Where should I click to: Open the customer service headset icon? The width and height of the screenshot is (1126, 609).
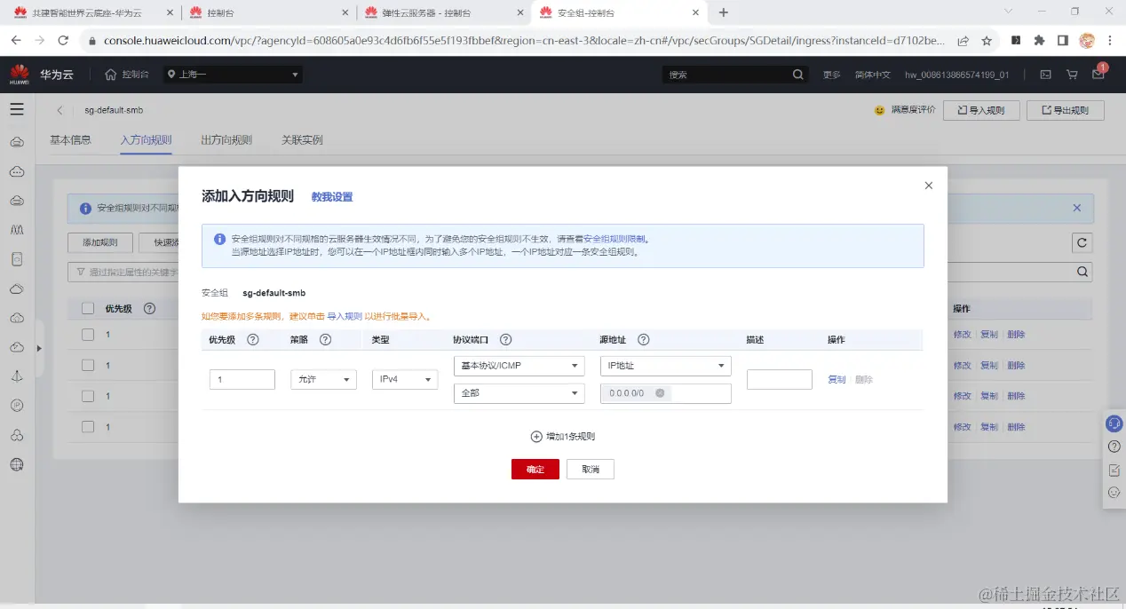point(1114,423)
